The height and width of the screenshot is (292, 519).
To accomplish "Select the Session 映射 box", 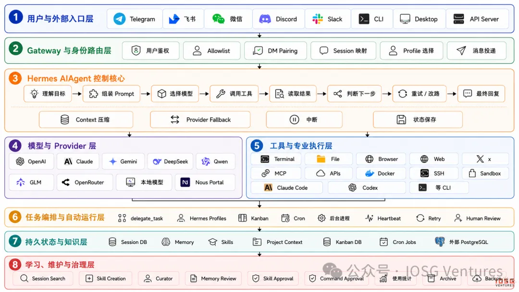I will [x=343, y=50].
